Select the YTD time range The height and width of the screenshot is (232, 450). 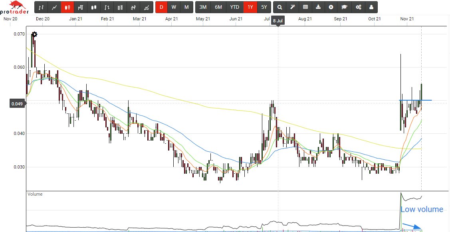pyautogui.click(x=235, y=7)
